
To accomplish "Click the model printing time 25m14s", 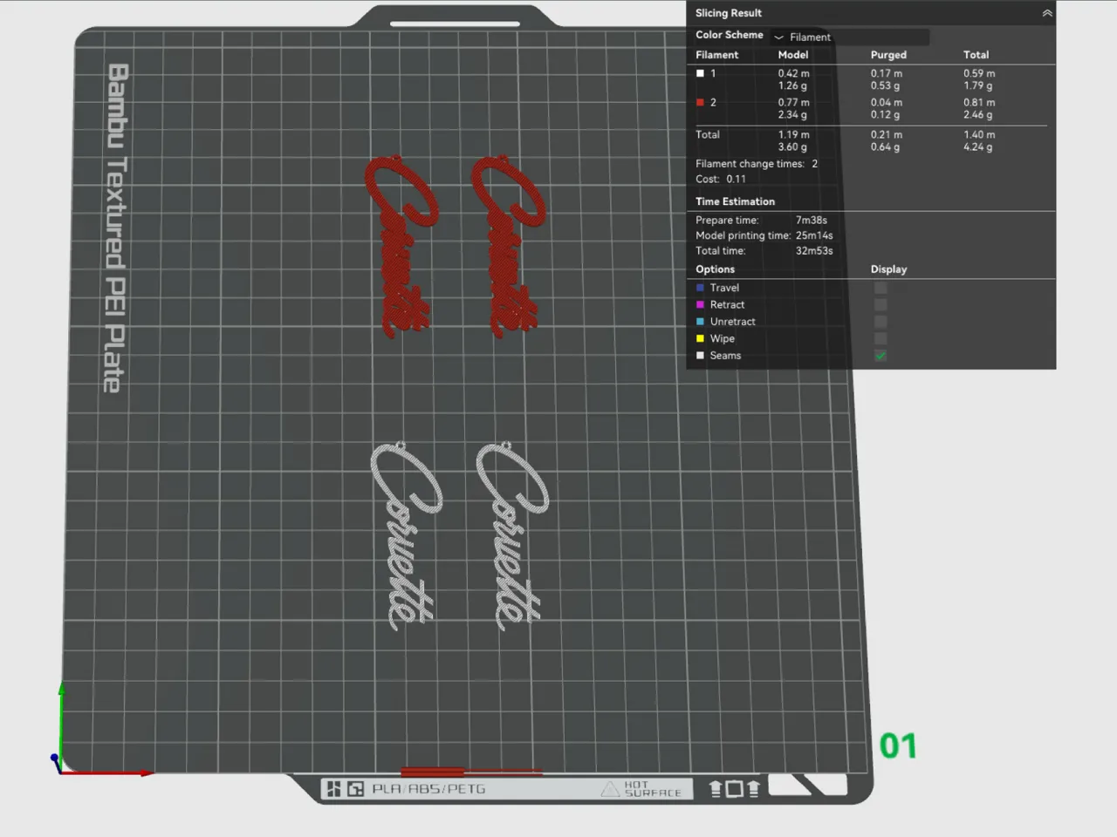I will point(814,235).
